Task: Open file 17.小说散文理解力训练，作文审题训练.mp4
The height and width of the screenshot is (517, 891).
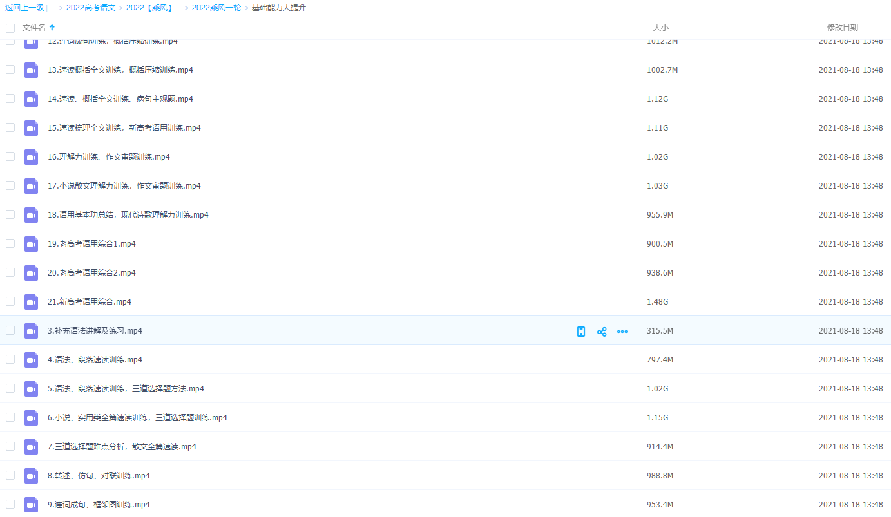Action: (x=124, y=186)
